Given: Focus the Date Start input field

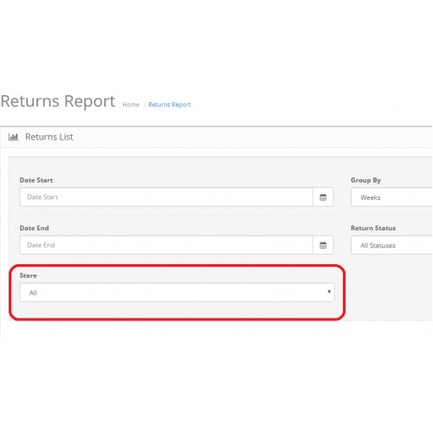Looking at the screenshot, I should [x=166, y=197].
